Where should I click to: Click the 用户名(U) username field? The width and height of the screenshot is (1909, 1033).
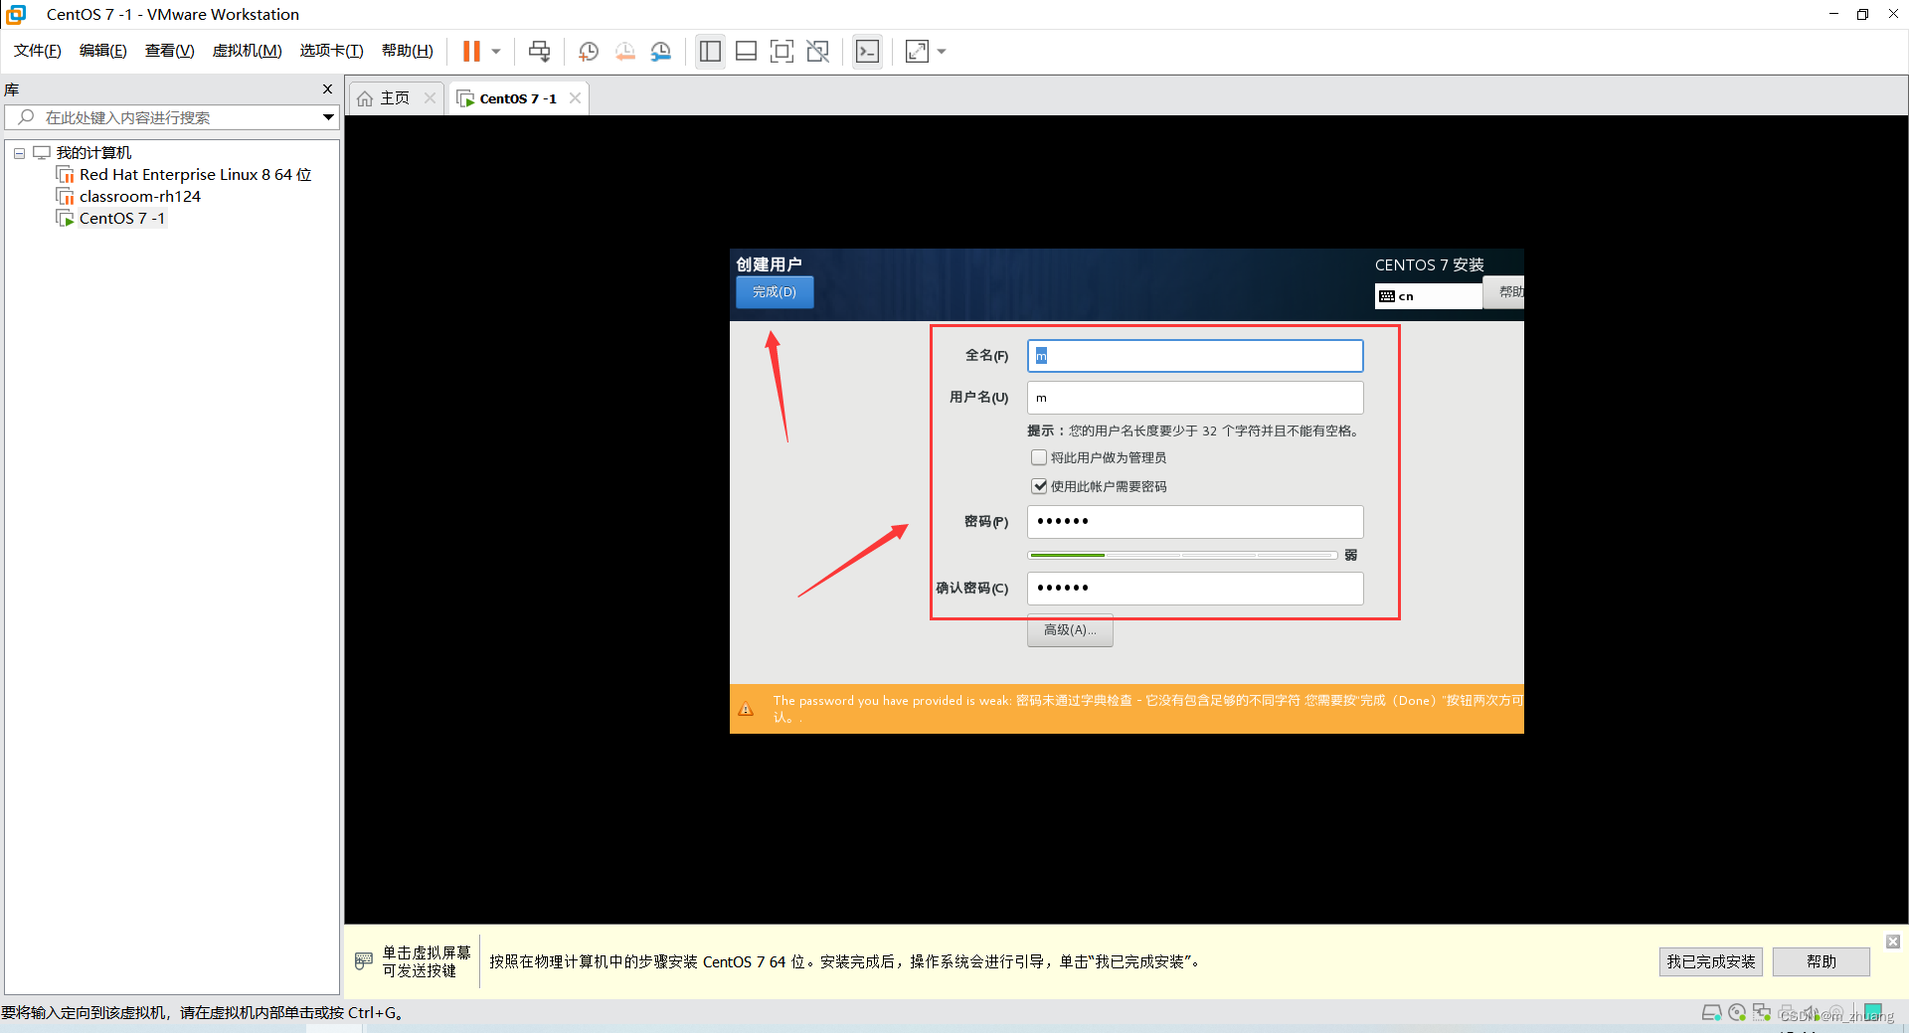pos(1195,398)
